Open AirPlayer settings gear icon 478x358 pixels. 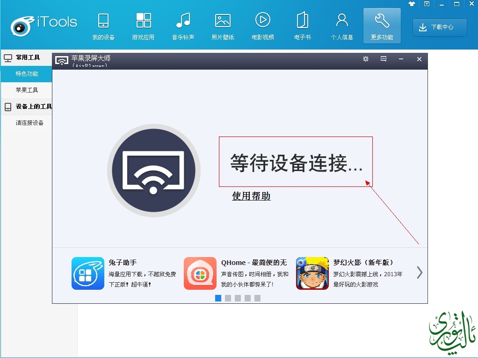366,59
